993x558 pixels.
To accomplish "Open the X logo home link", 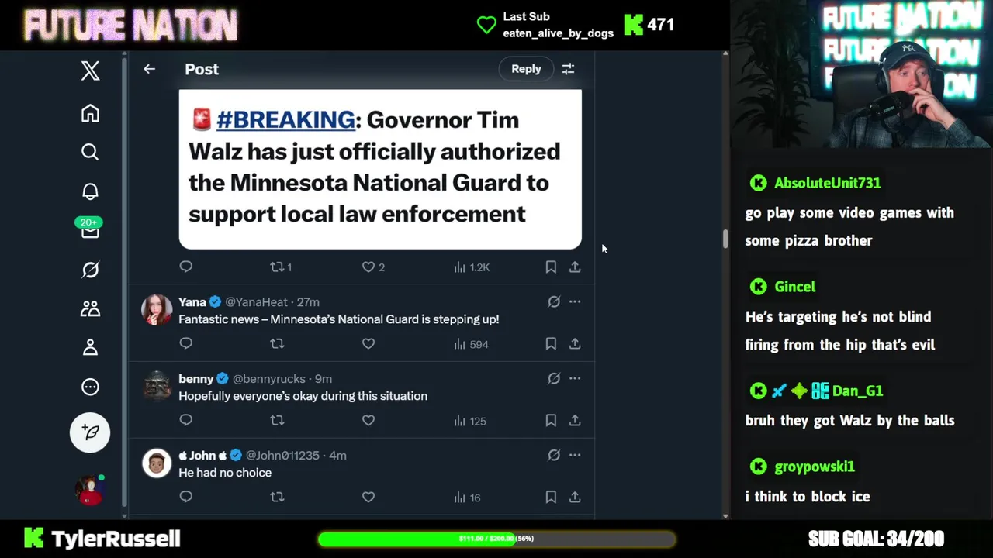I will pyautogui.click(x=90, y=71).
